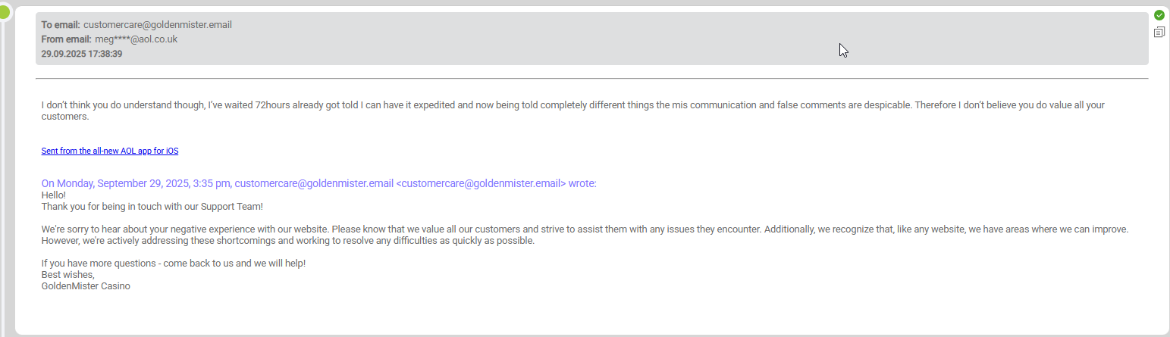Click the 'Best wishes,' sign-off line

[67, 274]
